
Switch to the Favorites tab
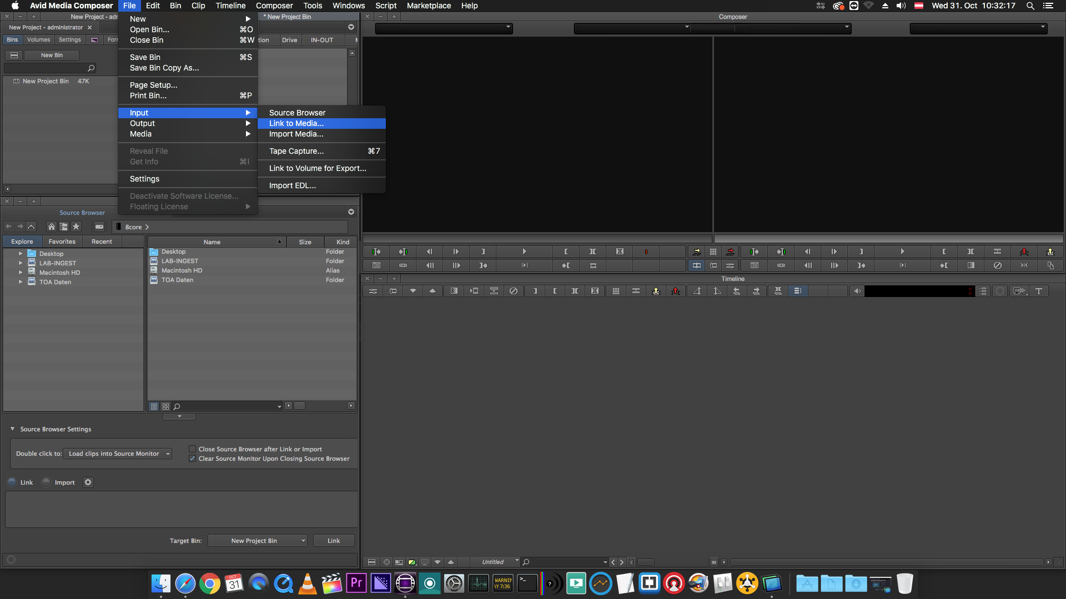tap(62, 241)
